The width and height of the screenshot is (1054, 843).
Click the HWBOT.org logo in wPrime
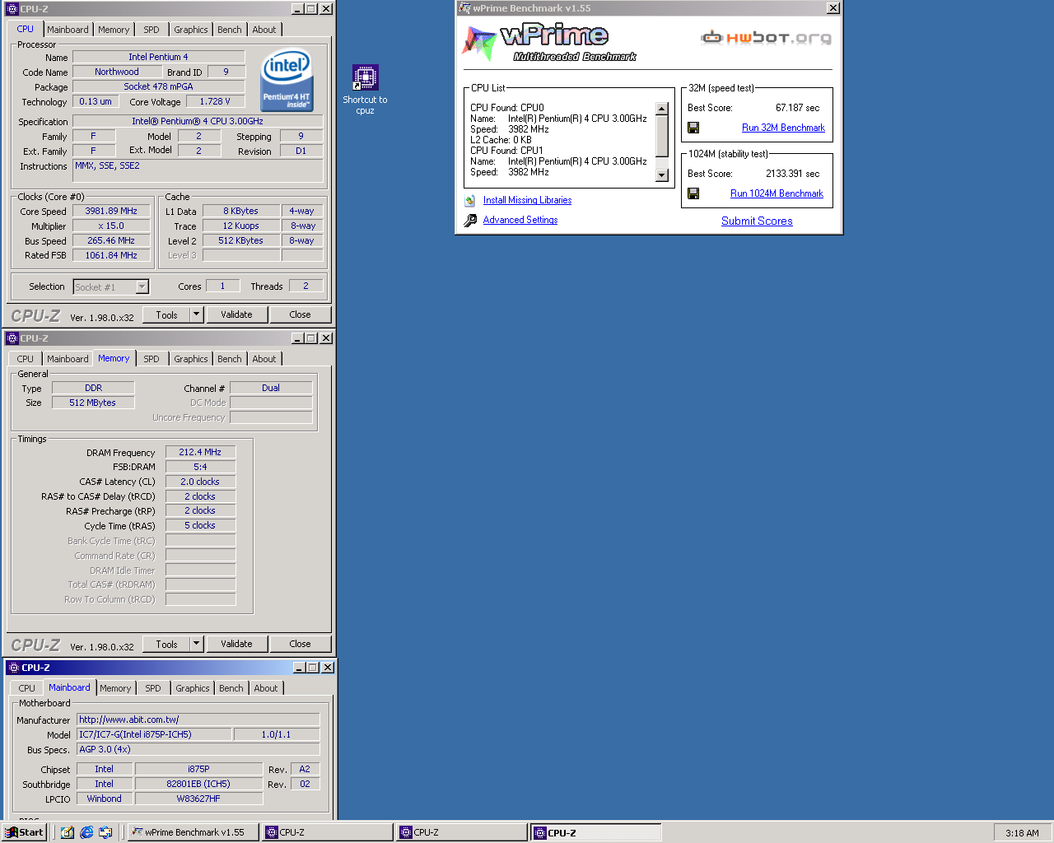766,37
